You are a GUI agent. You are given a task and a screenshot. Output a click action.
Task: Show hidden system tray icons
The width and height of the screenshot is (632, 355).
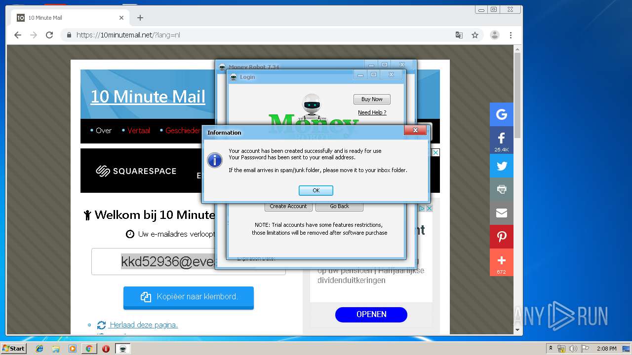(x=551, y=349)
